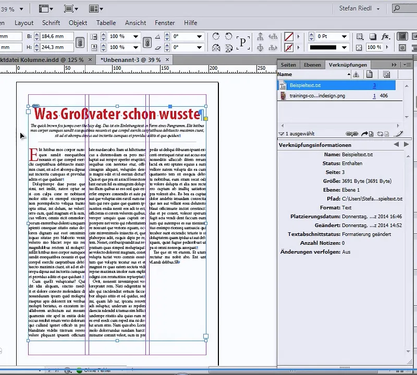Click the rotation angle icon
The image size is (417, 375).
[158, 36]
